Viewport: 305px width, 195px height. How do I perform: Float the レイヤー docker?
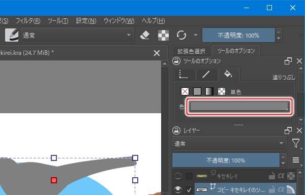pyautogui.click(x=288, y=131)
